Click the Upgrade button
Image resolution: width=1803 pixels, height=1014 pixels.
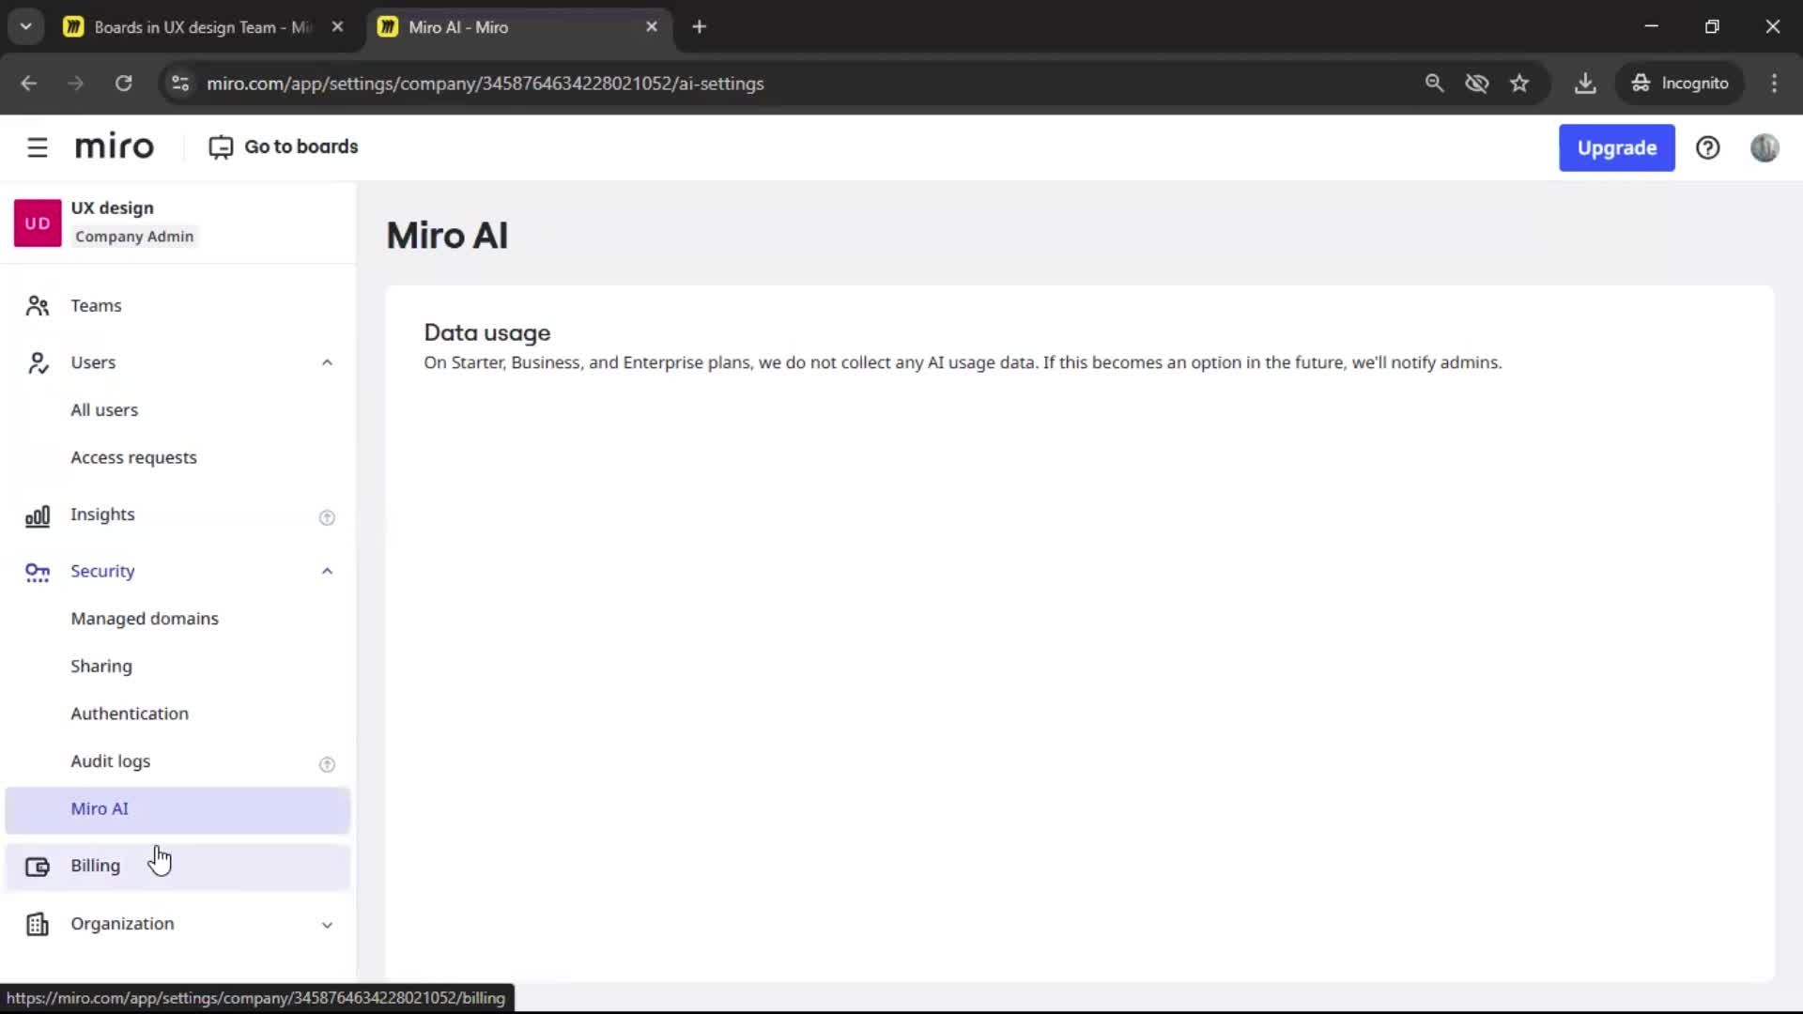coord(1616,147)
